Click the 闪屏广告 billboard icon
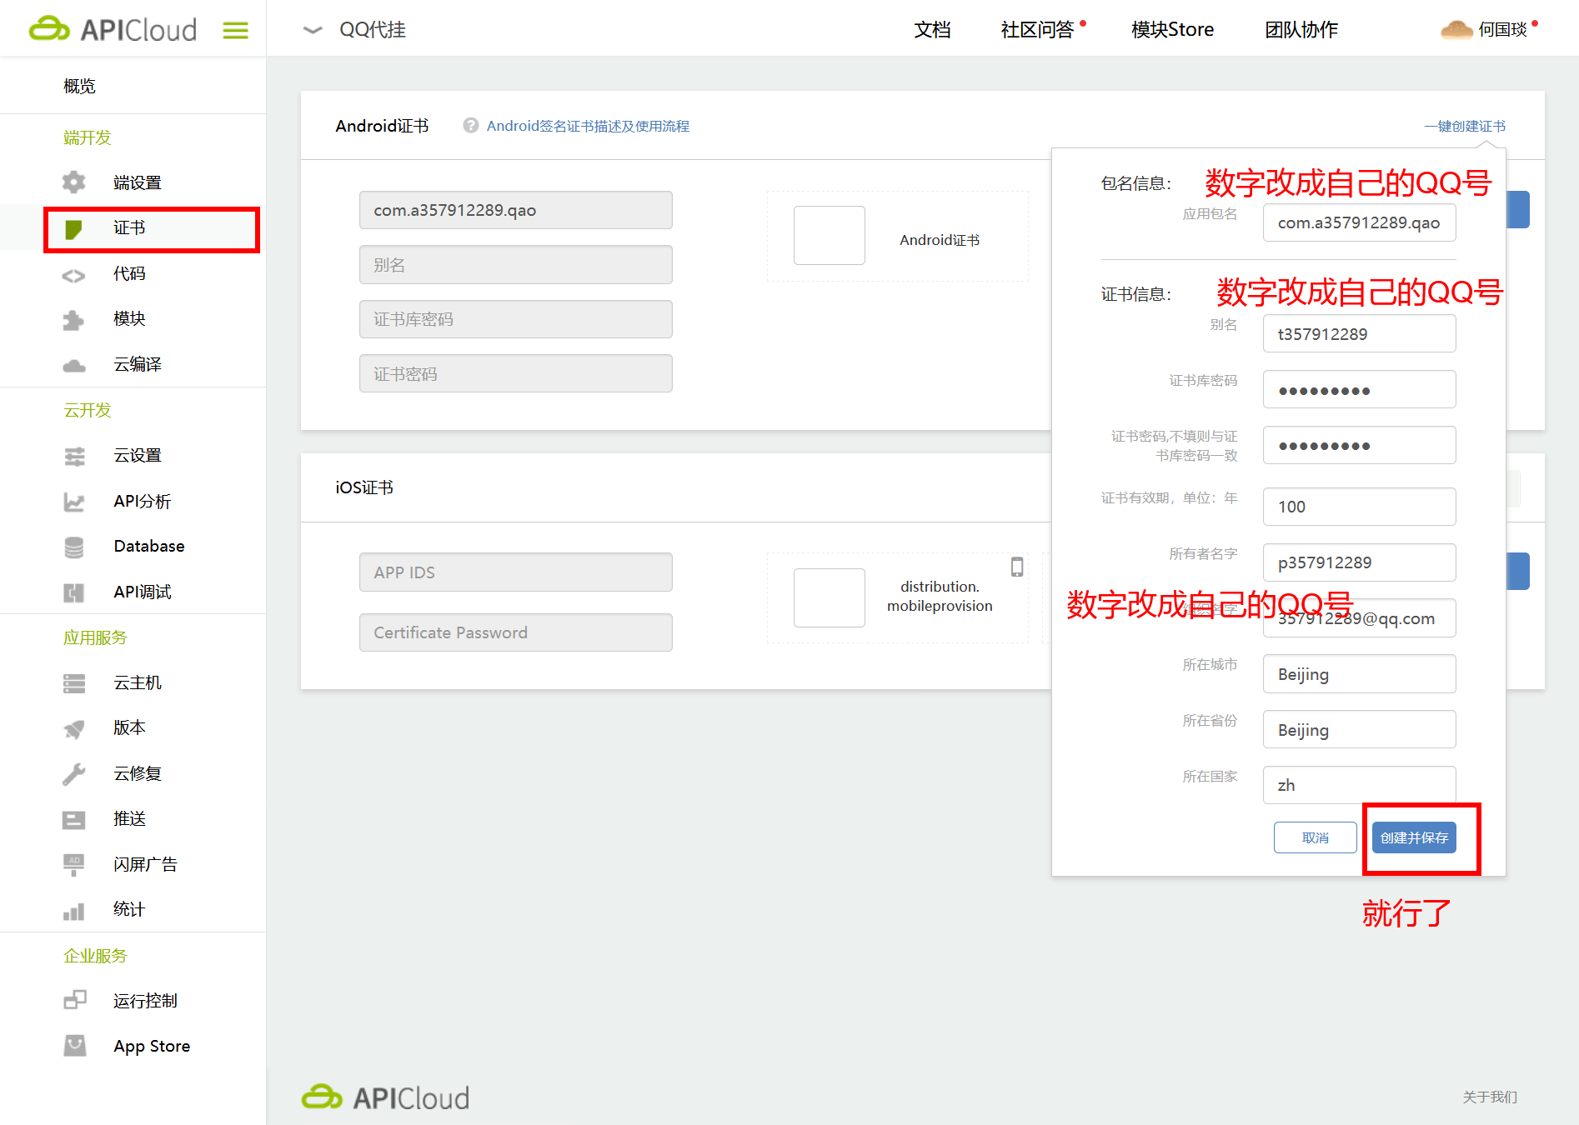The height and width of the screenshot is (1125, 1579). (74, 865)
